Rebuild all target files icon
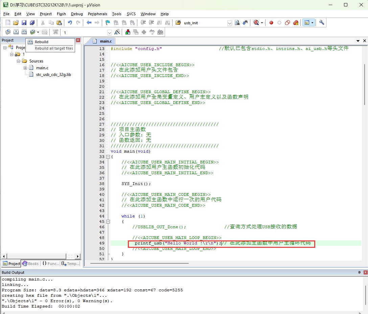Viewport: 368px width, 314px height. tap(24, 32)
